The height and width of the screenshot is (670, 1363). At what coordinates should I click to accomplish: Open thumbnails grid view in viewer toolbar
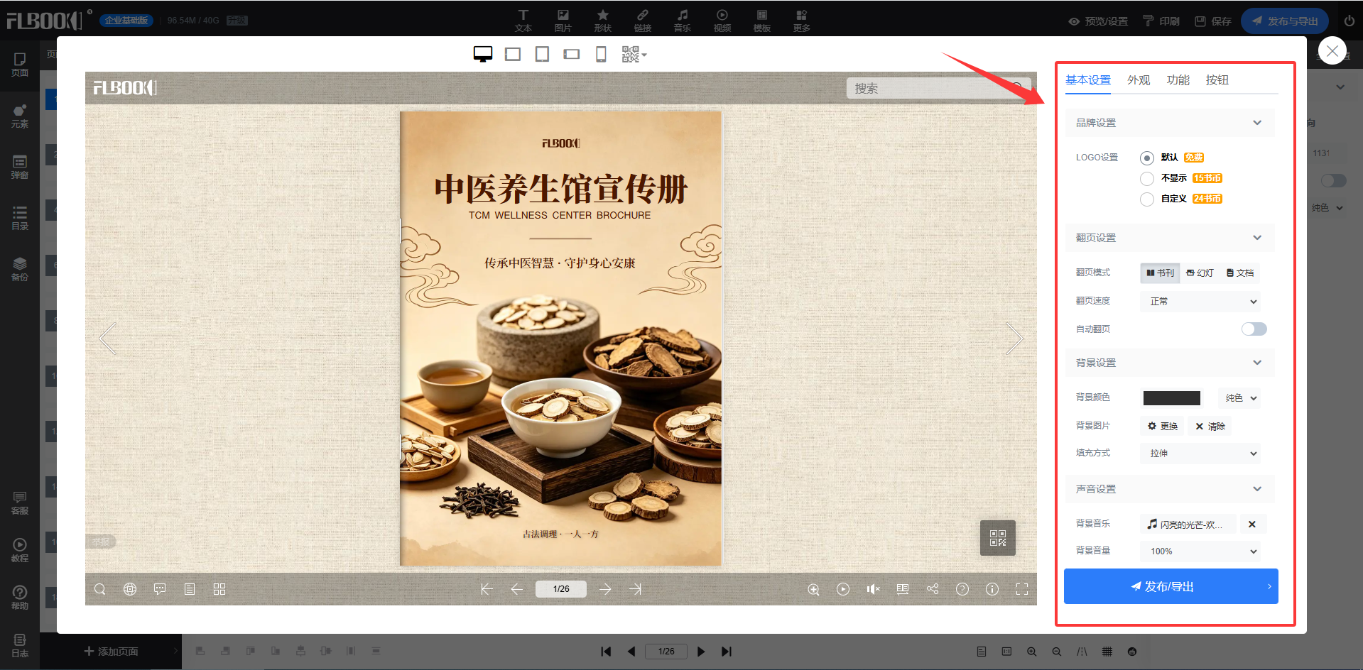pyautogui.click(x=219, y=589)
